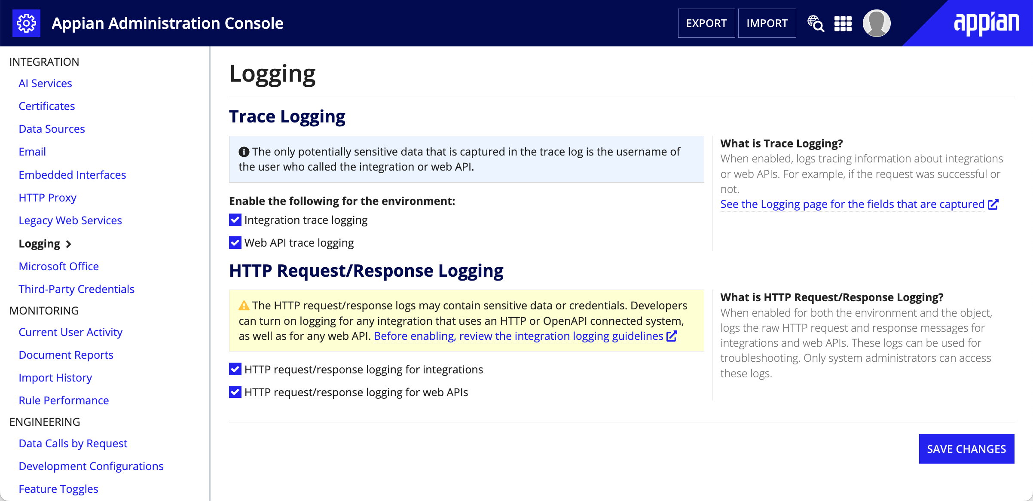
Task: Click the ENGINEERING section label
Action: [45, 422]
